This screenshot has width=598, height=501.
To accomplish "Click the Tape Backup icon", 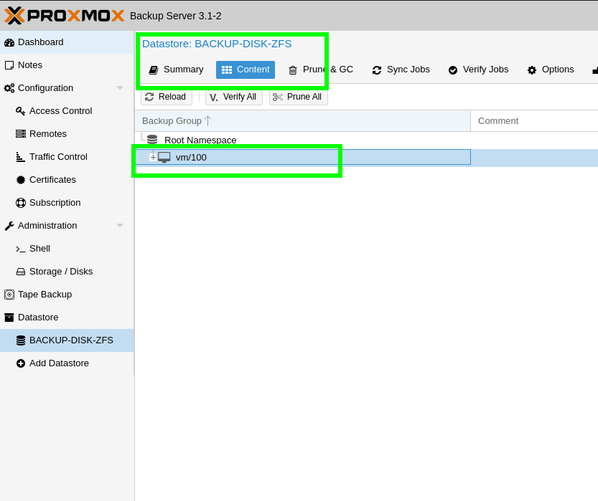I will (9, 295).
